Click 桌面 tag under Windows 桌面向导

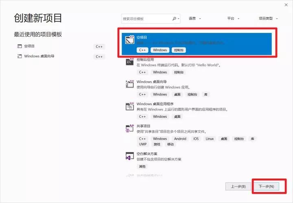(x=177, y=95)
